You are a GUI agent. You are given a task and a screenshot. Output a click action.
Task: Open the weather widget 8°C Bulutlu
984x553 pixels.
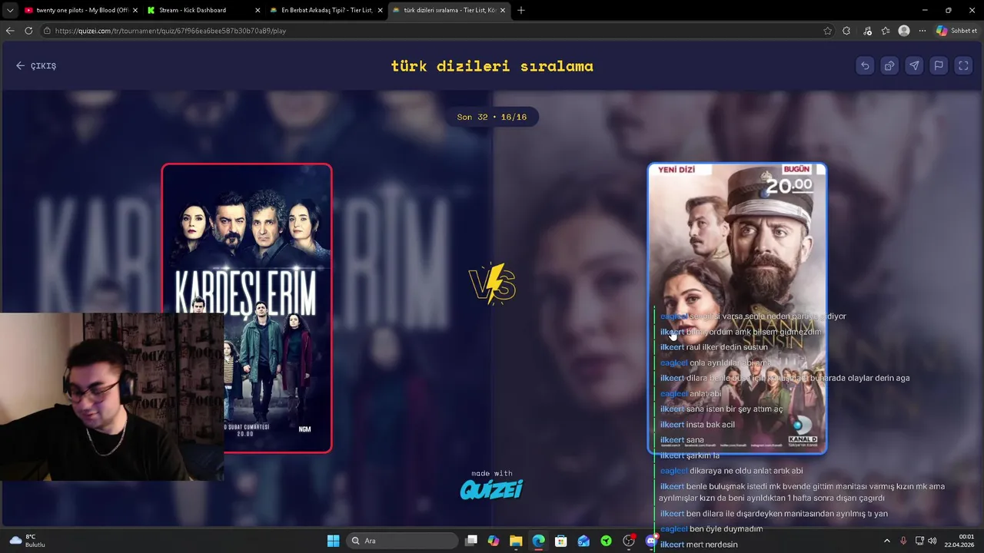28,541
